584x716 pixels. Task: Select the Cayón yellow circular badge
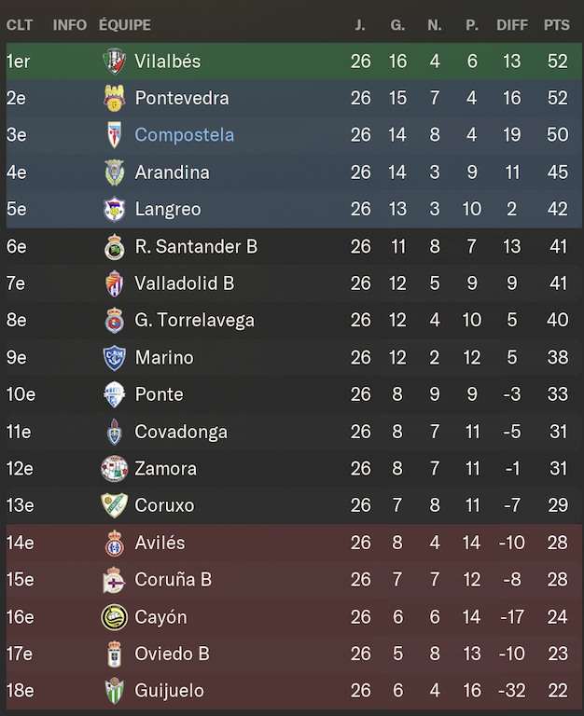114,617
